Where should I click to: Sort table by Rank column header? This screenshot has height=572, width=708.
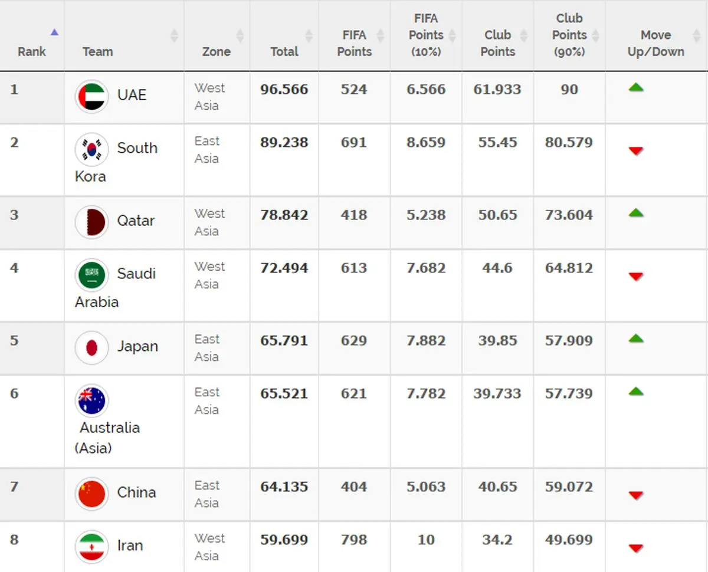point(32,51)
